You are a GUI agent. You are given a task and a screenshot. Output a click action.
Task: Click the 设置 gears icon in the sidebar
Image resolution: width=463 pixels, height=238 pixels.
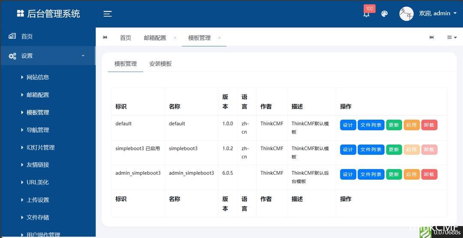pyautogui.click(x=12, y=56)
